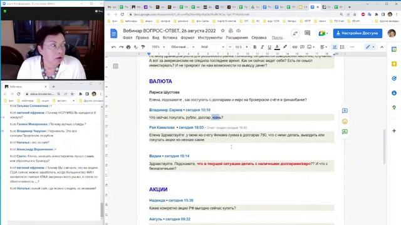Run spelling and grammar check from toolbar
The height and width of the screenshot is (225, 401).
click(136, 47)
